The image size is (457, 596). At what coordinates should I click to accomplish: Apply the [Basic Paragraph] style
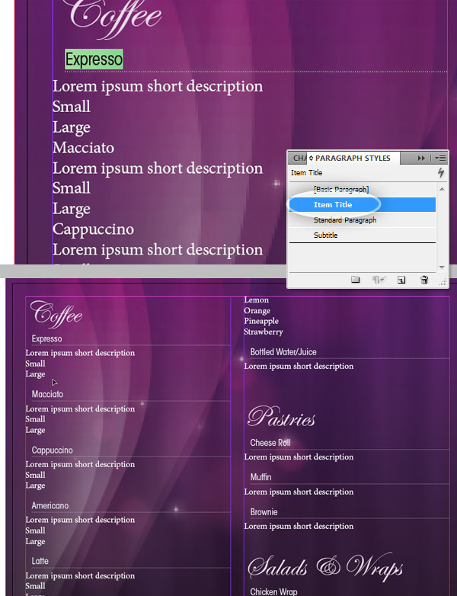pos(363,189)
